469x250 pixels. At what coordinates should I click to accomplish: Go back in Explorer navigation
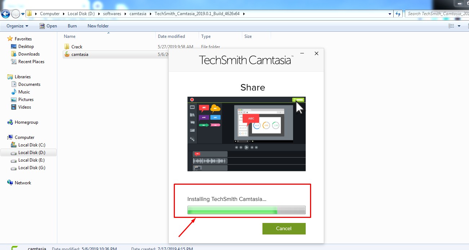point(5,14)
